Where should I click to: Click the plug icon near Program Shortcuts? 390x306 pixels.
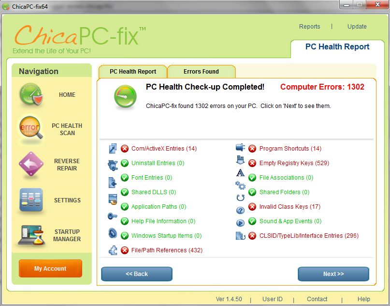pyautogui.click(x=240, y=148)
